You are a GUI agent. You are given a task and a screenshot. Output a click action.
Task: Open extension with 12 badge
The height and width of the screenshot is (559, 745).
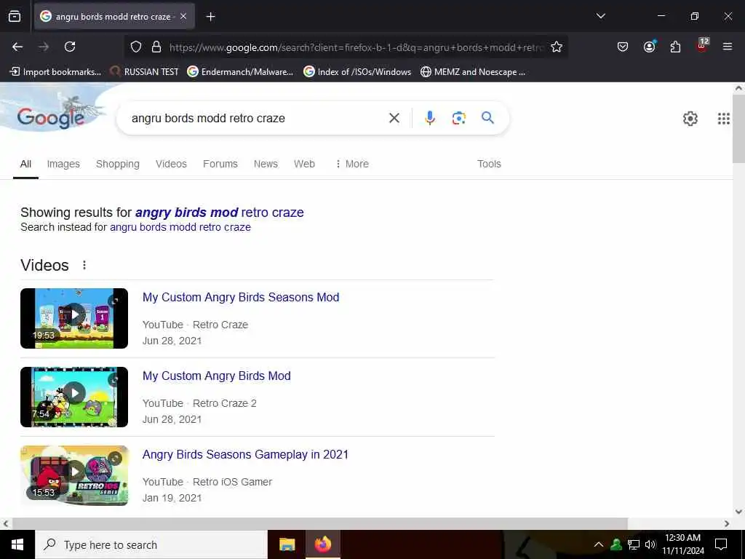702,46
